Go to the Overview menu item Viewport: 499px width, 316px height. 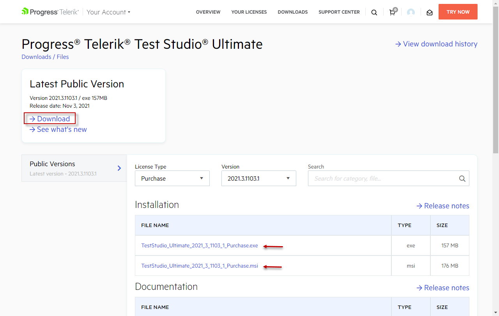tap(208, 12)
